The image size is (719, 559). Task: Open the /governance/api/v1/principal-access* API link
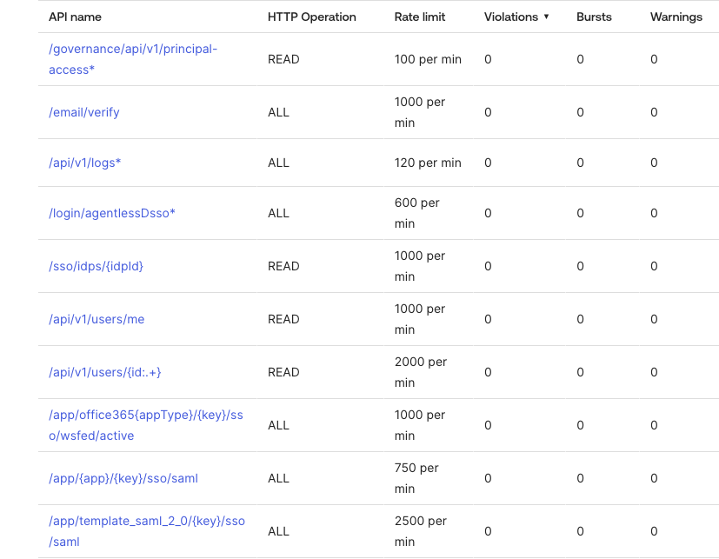click(x=132, y=59)
